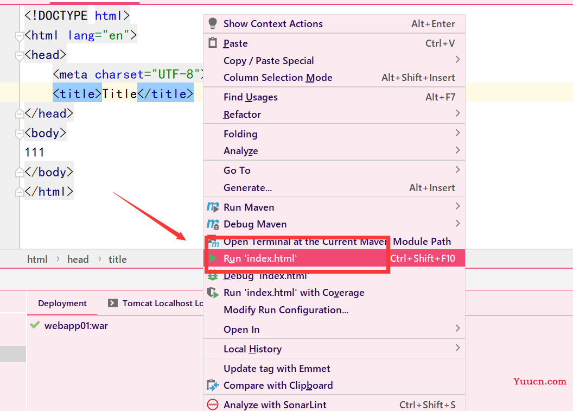Choose Update tag with Emmet

point(334,368)
